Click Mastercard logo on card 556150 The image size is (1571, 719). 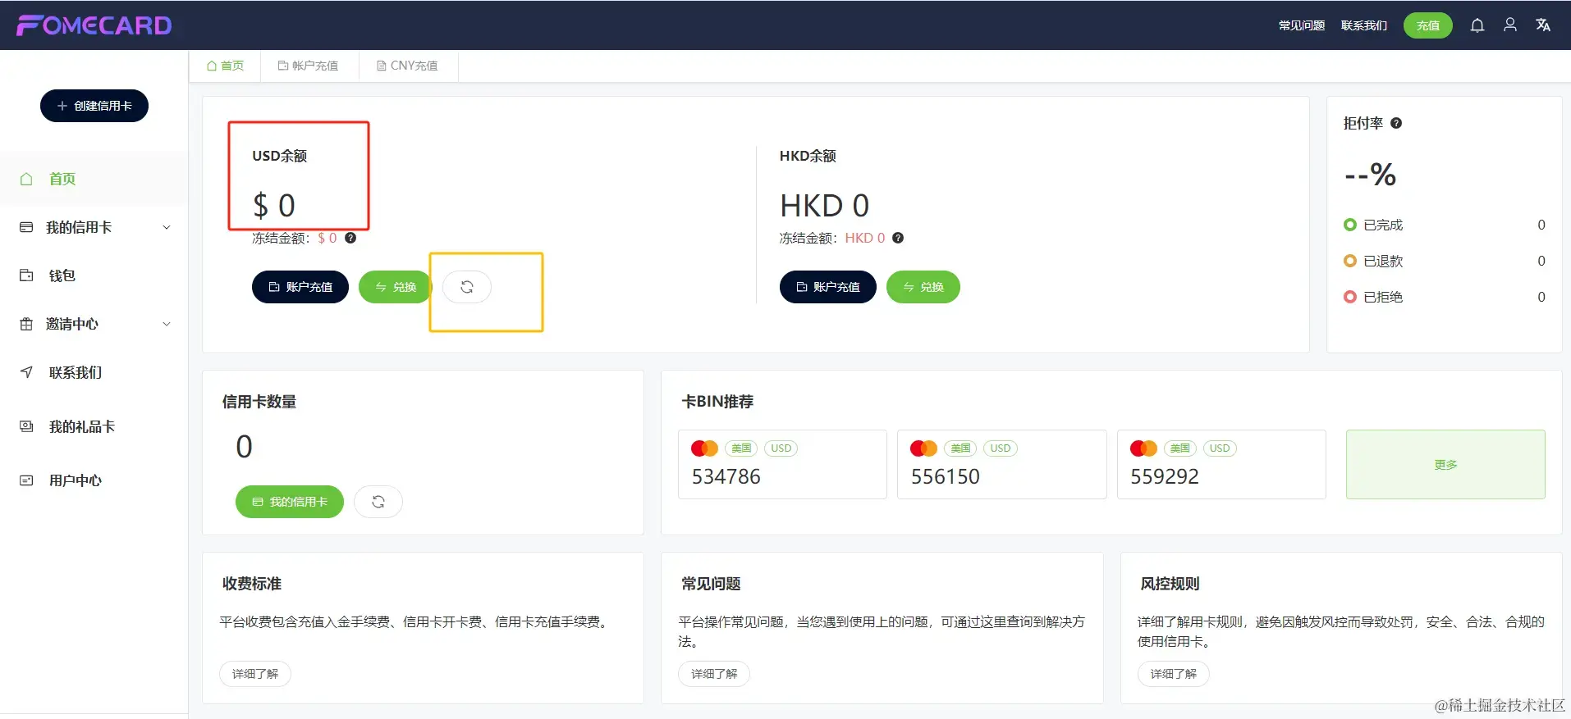pyautogui.click(x=923, y=448)
